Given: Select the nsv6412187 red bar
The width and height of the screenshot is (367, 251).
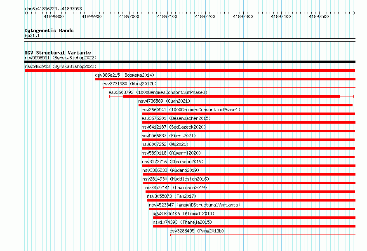Looking at the screenshot, I should click(248, 131).
